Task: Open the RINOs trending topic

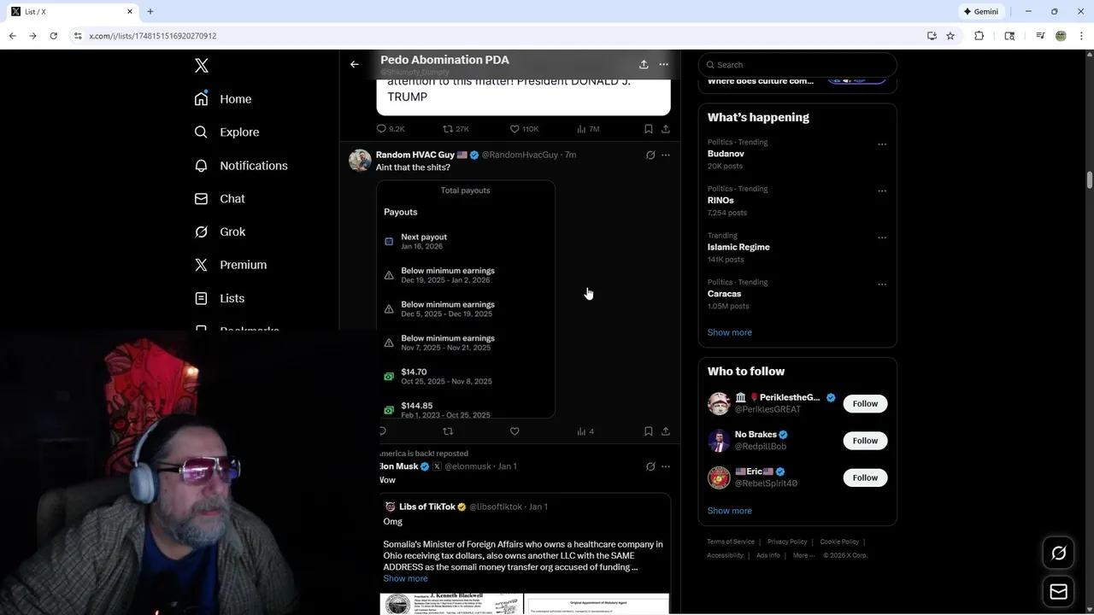Action: (x=721, y=201)
